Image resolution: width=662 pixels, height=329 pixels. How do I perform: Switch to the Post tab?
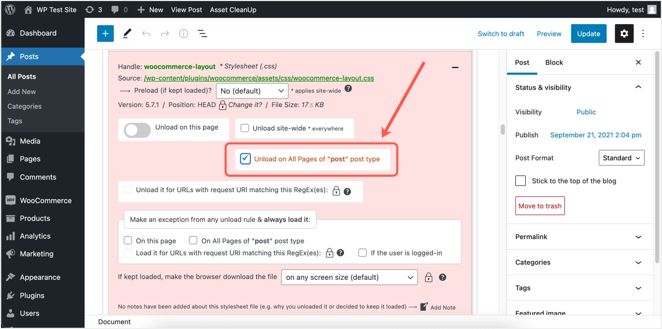click(522, 62)
